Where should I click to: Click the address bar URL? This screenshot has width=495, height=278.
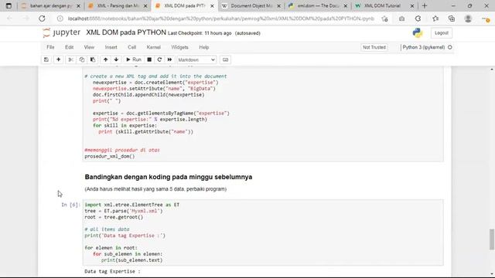tap(221, 19)
